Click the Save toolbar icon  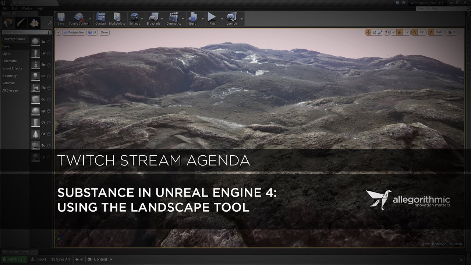[x=61, y=19]
